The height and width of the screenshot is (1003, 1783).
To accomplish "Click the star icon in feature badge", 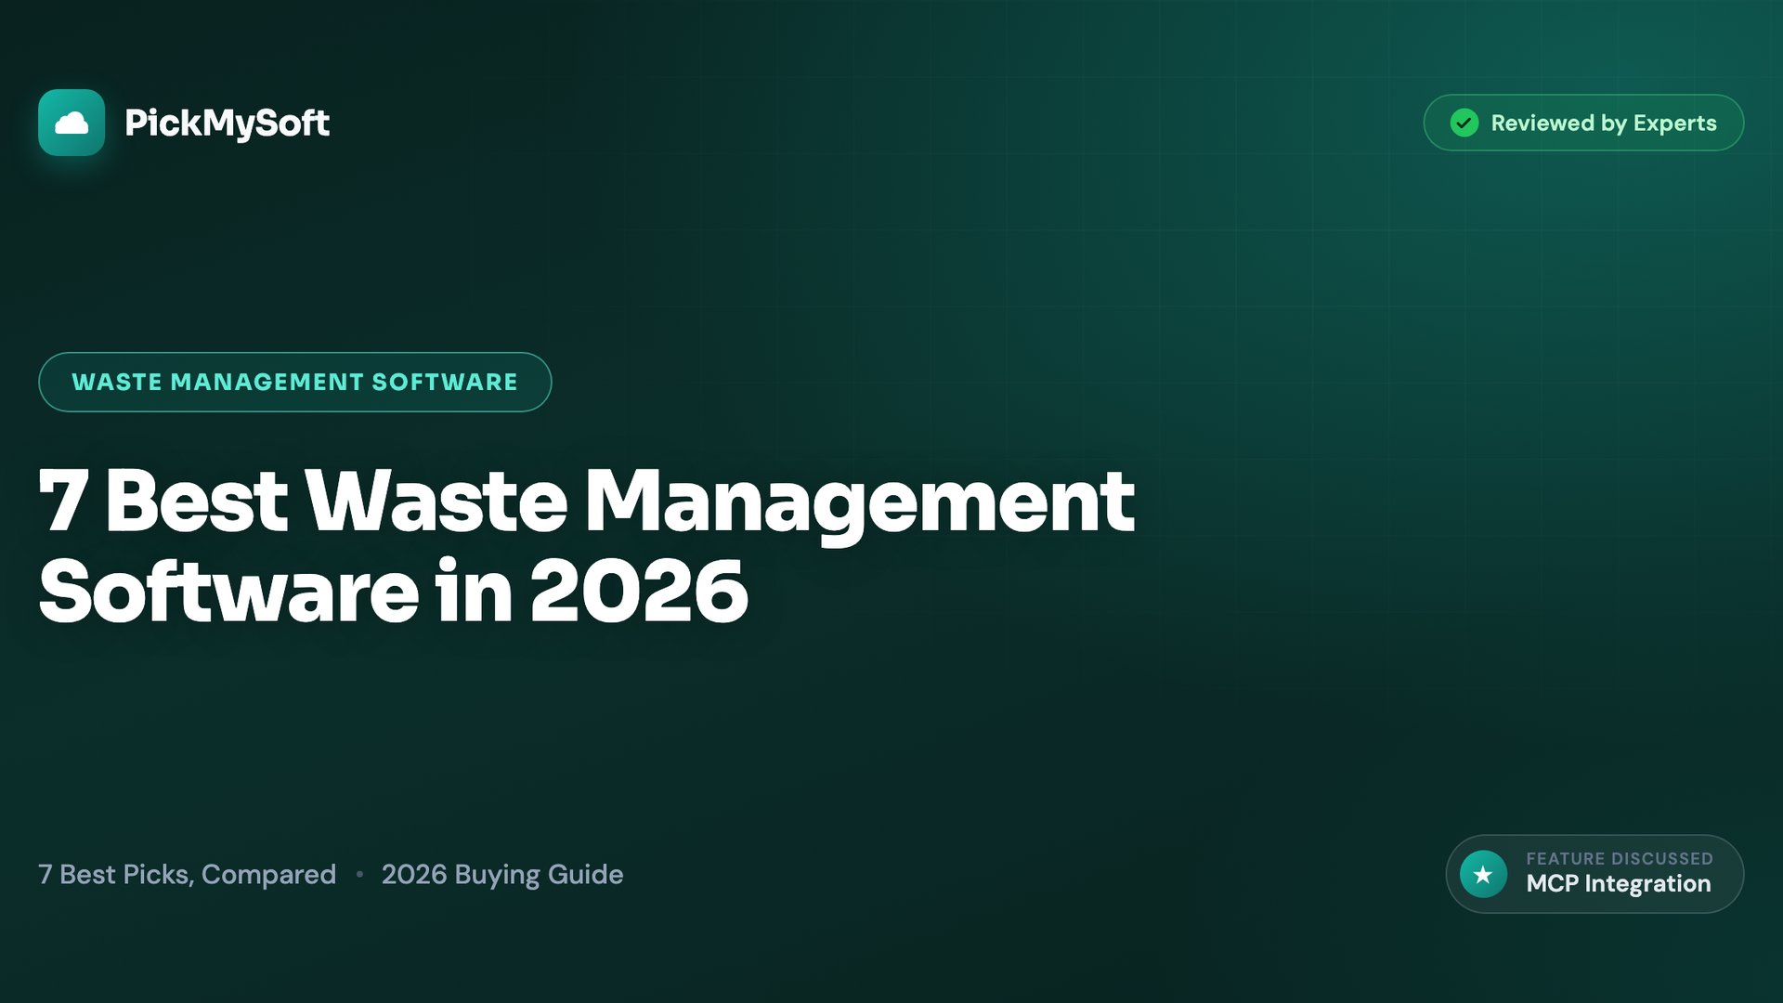I will (x=1483, y=874).
